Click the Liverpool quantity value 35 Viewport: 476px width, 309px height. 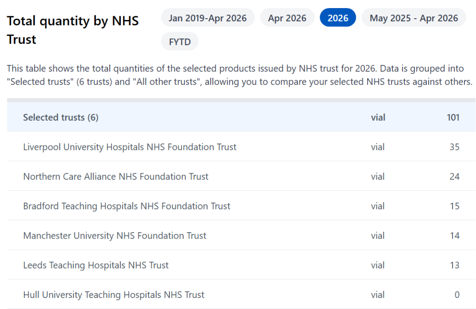tap(455, 147)
